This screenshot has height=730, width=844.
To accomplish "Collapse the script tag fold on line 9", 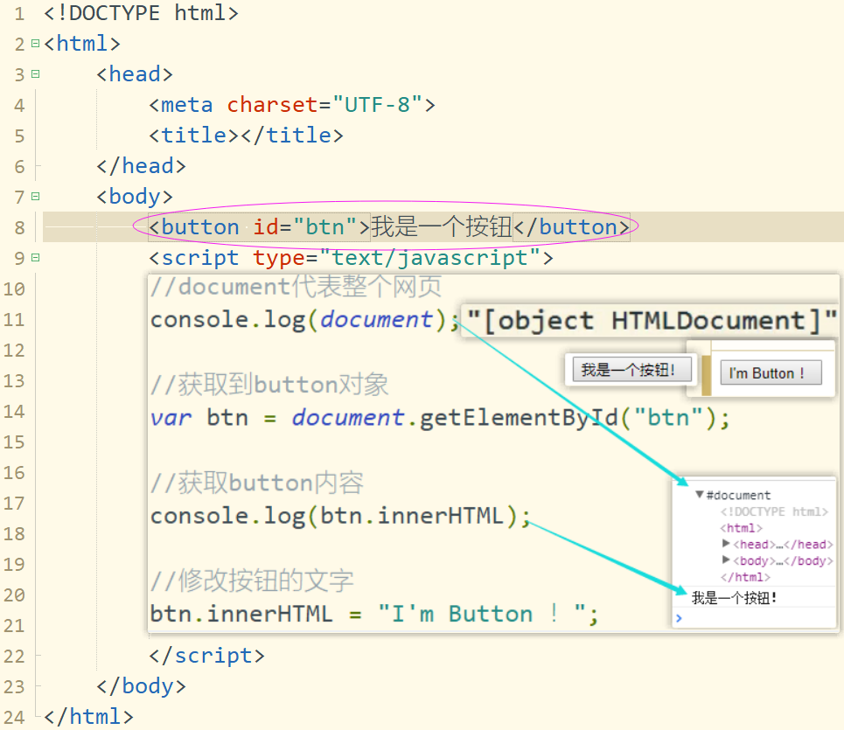I will click(x=36, y=258).
